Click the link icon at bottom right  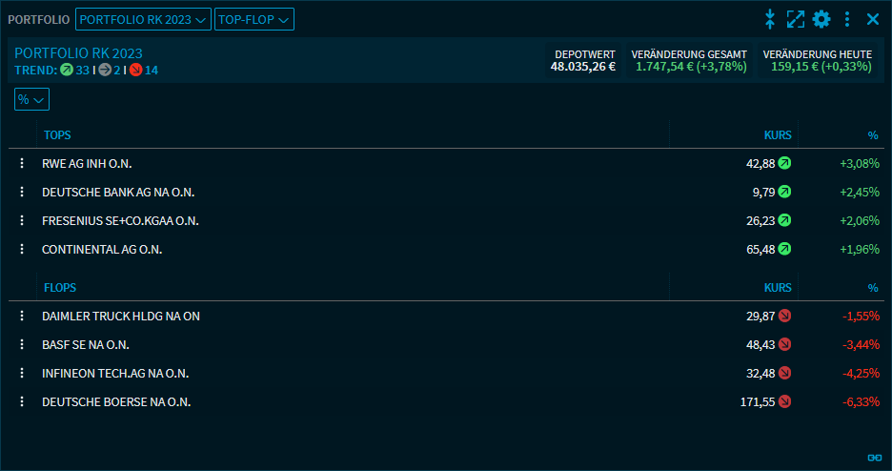[873, 457]
